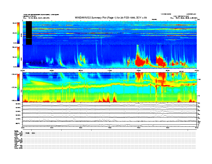Click the A(ADC) line plot label

18,119
